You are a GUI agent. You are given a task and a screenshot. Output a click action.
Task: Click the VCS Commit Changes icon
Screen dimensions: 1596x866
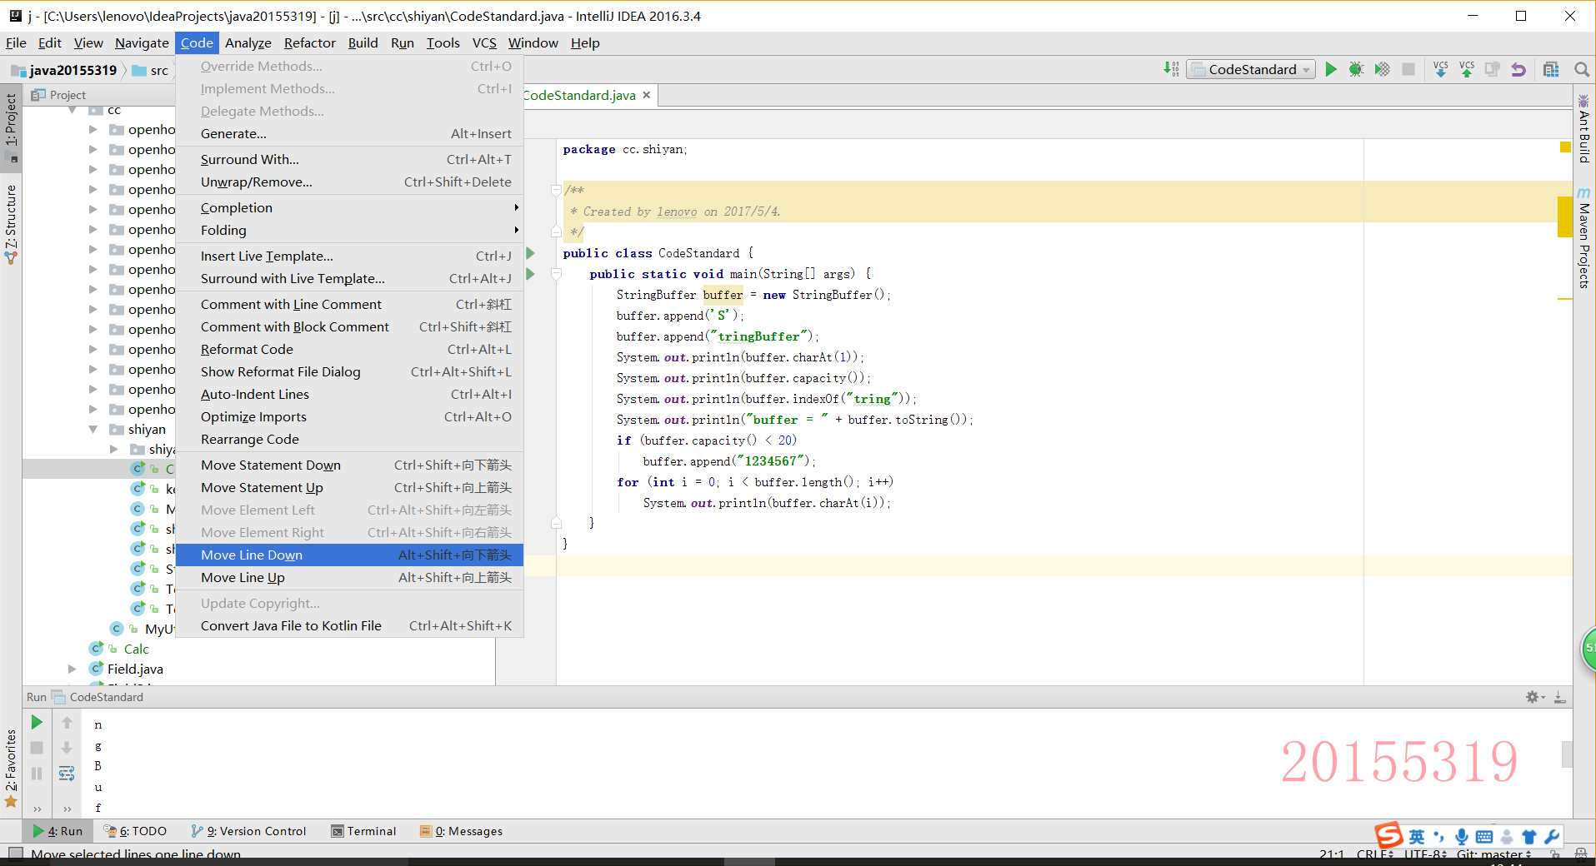tap(1467, 69)
